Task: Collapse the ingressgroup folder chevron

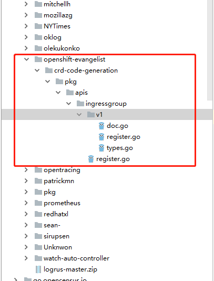Action: 68,104
